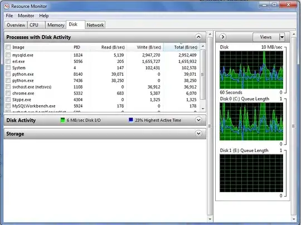The height and width of the screenshot is (225, 301).
Task: Click the graphs pane scroll-down arrow
Action: point(294,219)
